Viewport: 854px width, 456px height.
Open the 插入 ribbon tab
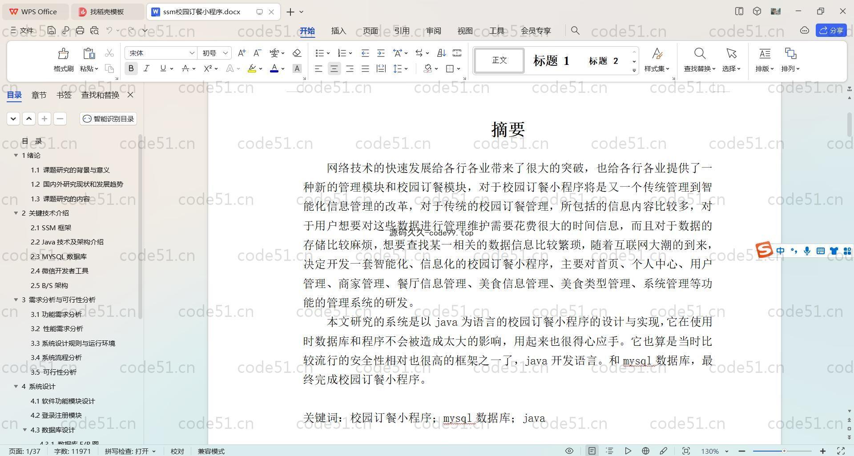click(x=338, y=30)
